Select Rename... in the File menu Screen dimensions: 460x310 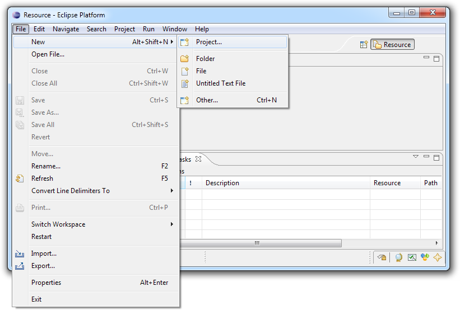click(x=96, y=166)
